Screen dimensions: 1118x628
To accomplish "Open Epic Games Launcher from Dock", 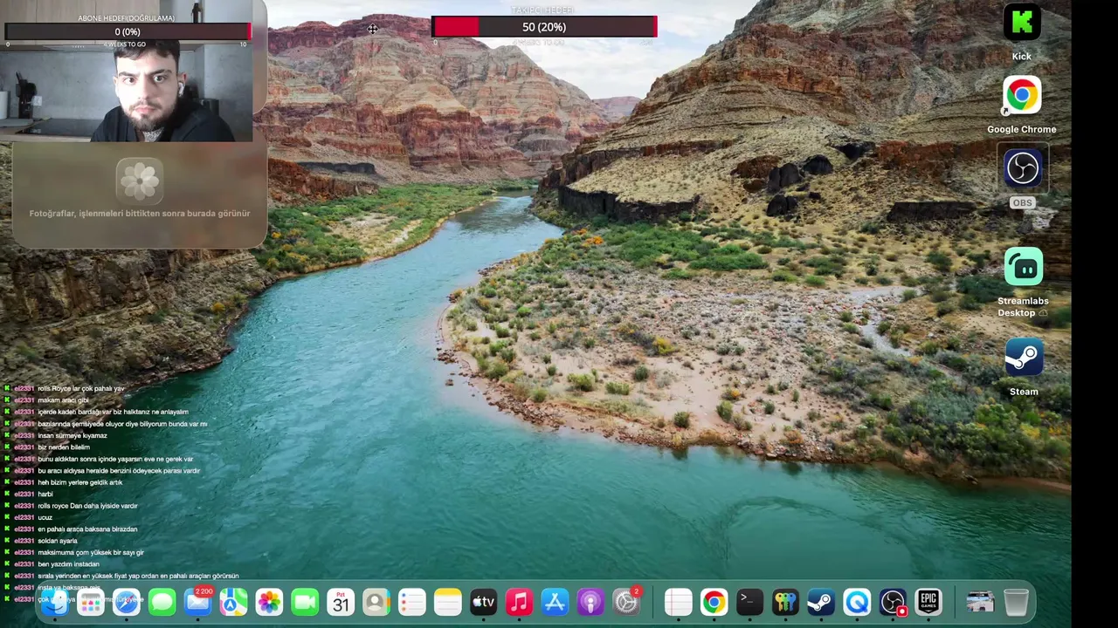I will pos(928,602).
